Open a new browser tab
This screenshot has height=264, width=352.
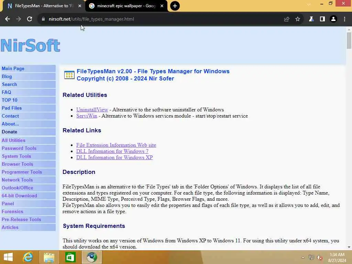175,6
